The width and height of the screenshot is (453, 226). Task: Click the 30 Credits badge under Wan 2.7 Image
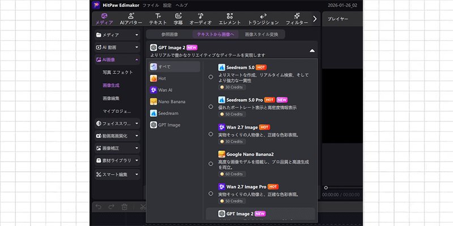232,142
